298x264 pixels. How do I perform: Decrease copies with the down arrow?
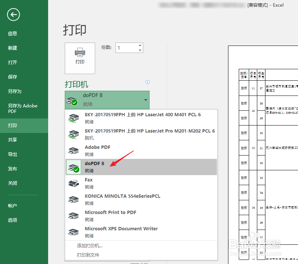(x=140, y=50)
